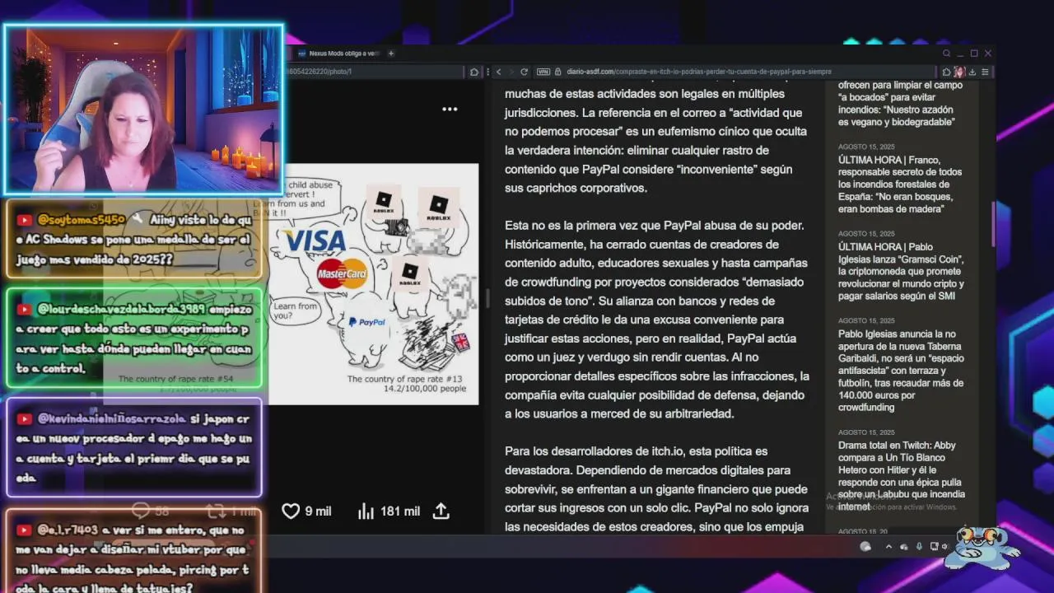Open the browser main menu icon
This screenshot has height=593, width=1054.
tap(985, 72)
